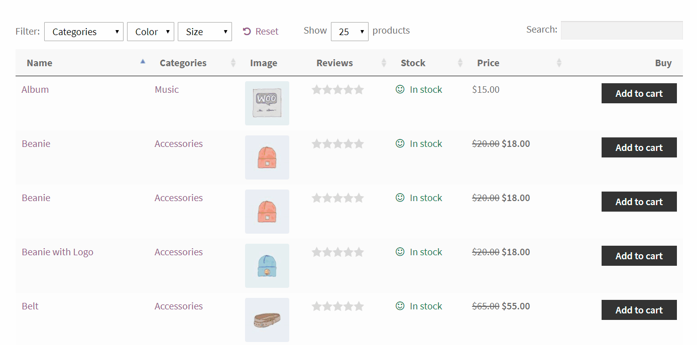This screenshot has width=697, height=345.
Task: Click the Album cover thumbnail
Action: pos(267,103)
